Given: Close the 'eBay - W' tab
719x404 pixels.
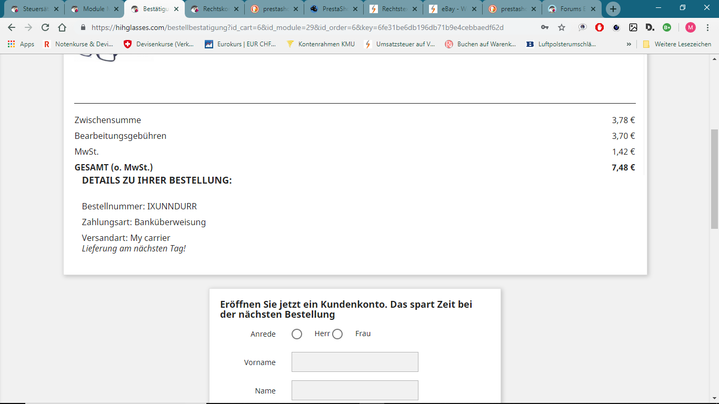Looking at the screenshot, I should (474, 9).
